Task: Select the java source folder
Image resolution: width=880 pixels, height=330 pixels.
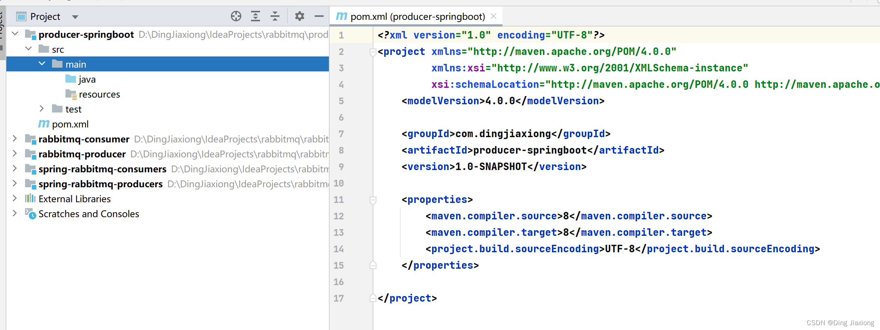Action: [168, 79]
